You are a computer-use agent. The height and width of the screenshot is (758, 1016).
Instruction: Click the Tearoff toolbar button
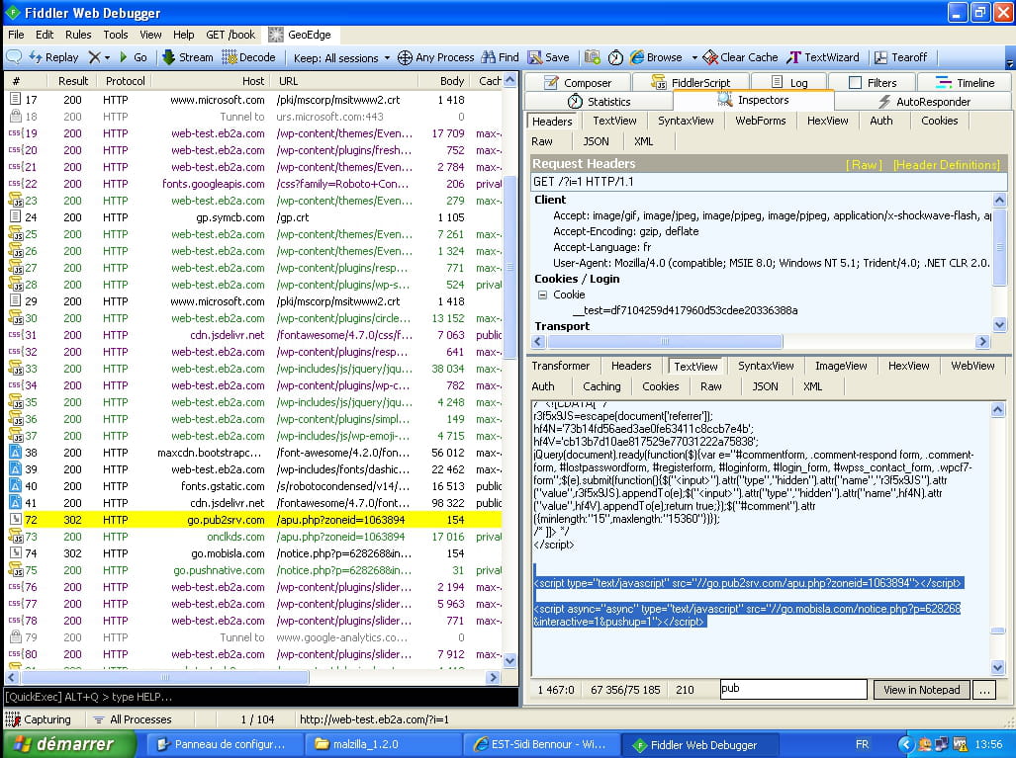[900, 57]
